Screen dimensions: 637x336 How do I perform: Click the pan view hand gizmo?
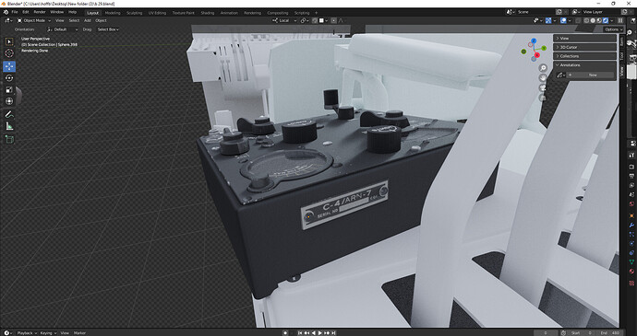(543, 78)
